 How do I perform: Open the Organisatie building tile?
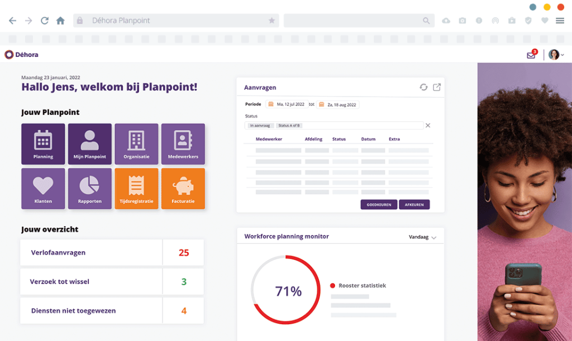pos(136,144)
